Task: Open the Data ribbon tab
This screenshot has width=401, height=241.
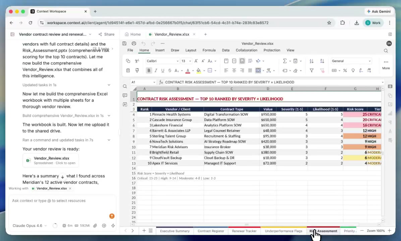Action: pos(226,50)
